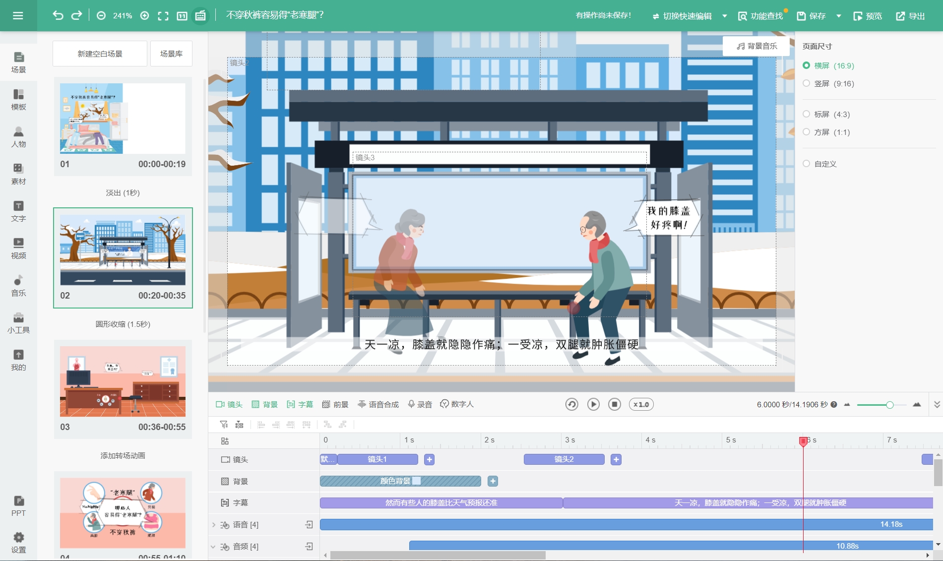This screenshot has width=943, height=561.
Task: Select 自定义 custom page size
Action: coord(820,164)
